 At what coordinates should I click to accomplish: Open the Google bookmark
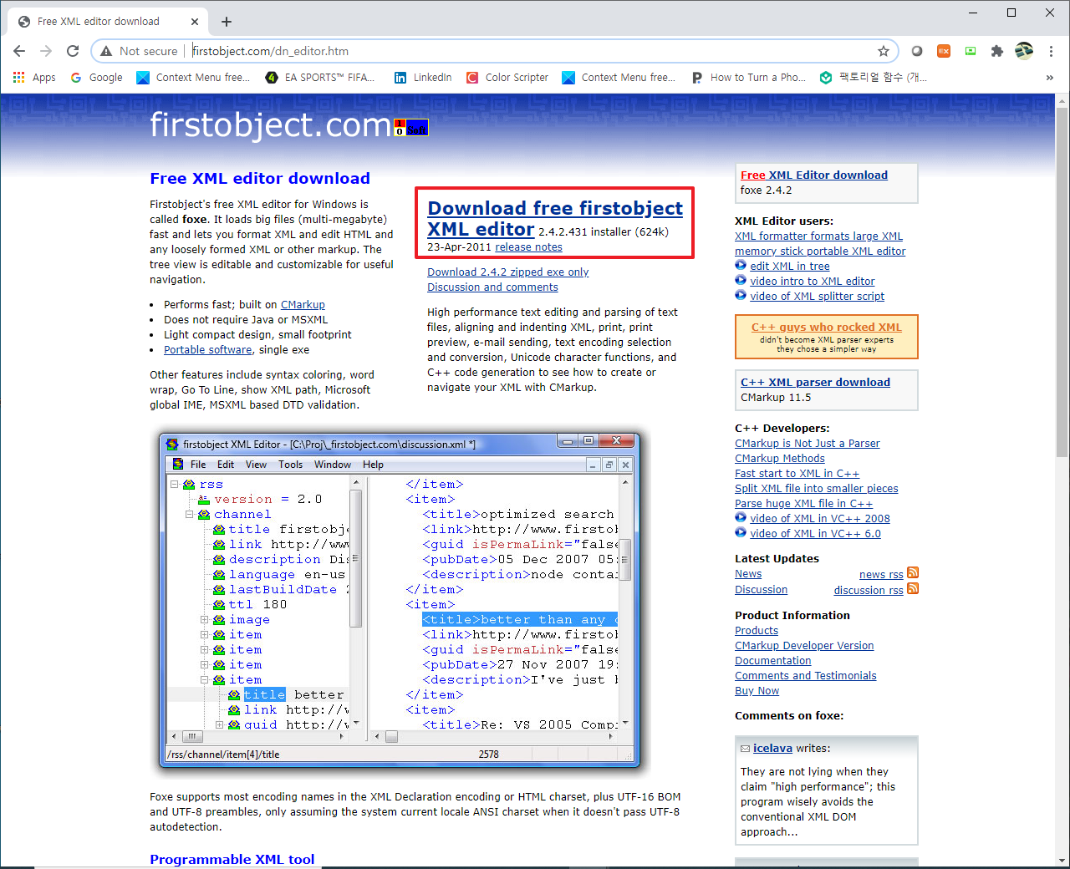point(96,78)
